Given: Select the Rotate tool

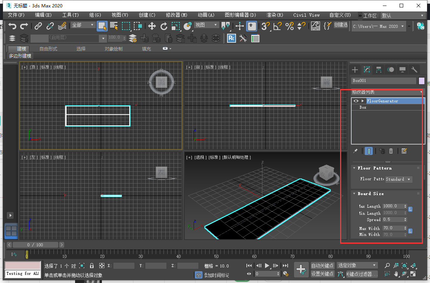Looking at the screenshot, I should pyautogui.click(x=164, y=26).
